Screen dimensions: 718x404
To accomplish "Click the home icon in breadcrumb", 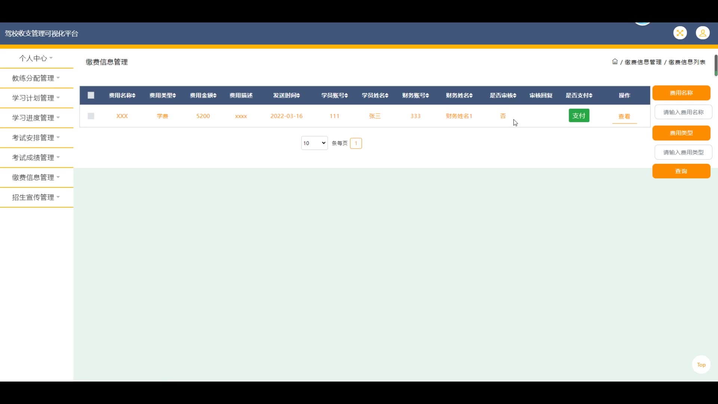I will pyautogui.click(x=615, y=62).
